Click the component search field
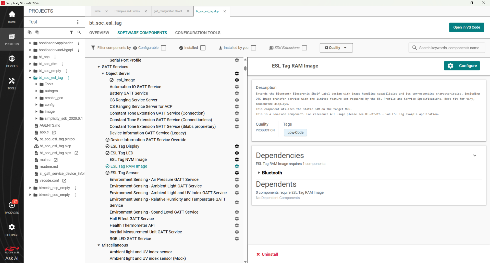Viewport: 490px width, 263px height. (447, 48)
